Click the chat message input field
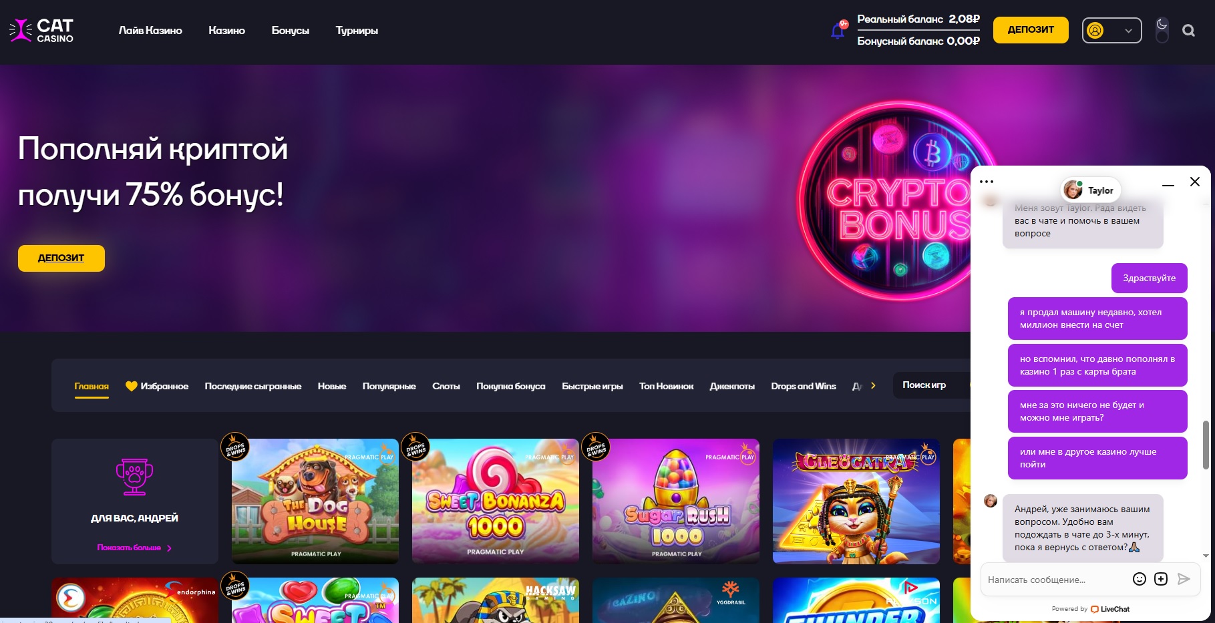Screen dimensions: 1215x623 [x=1055, y=580]
